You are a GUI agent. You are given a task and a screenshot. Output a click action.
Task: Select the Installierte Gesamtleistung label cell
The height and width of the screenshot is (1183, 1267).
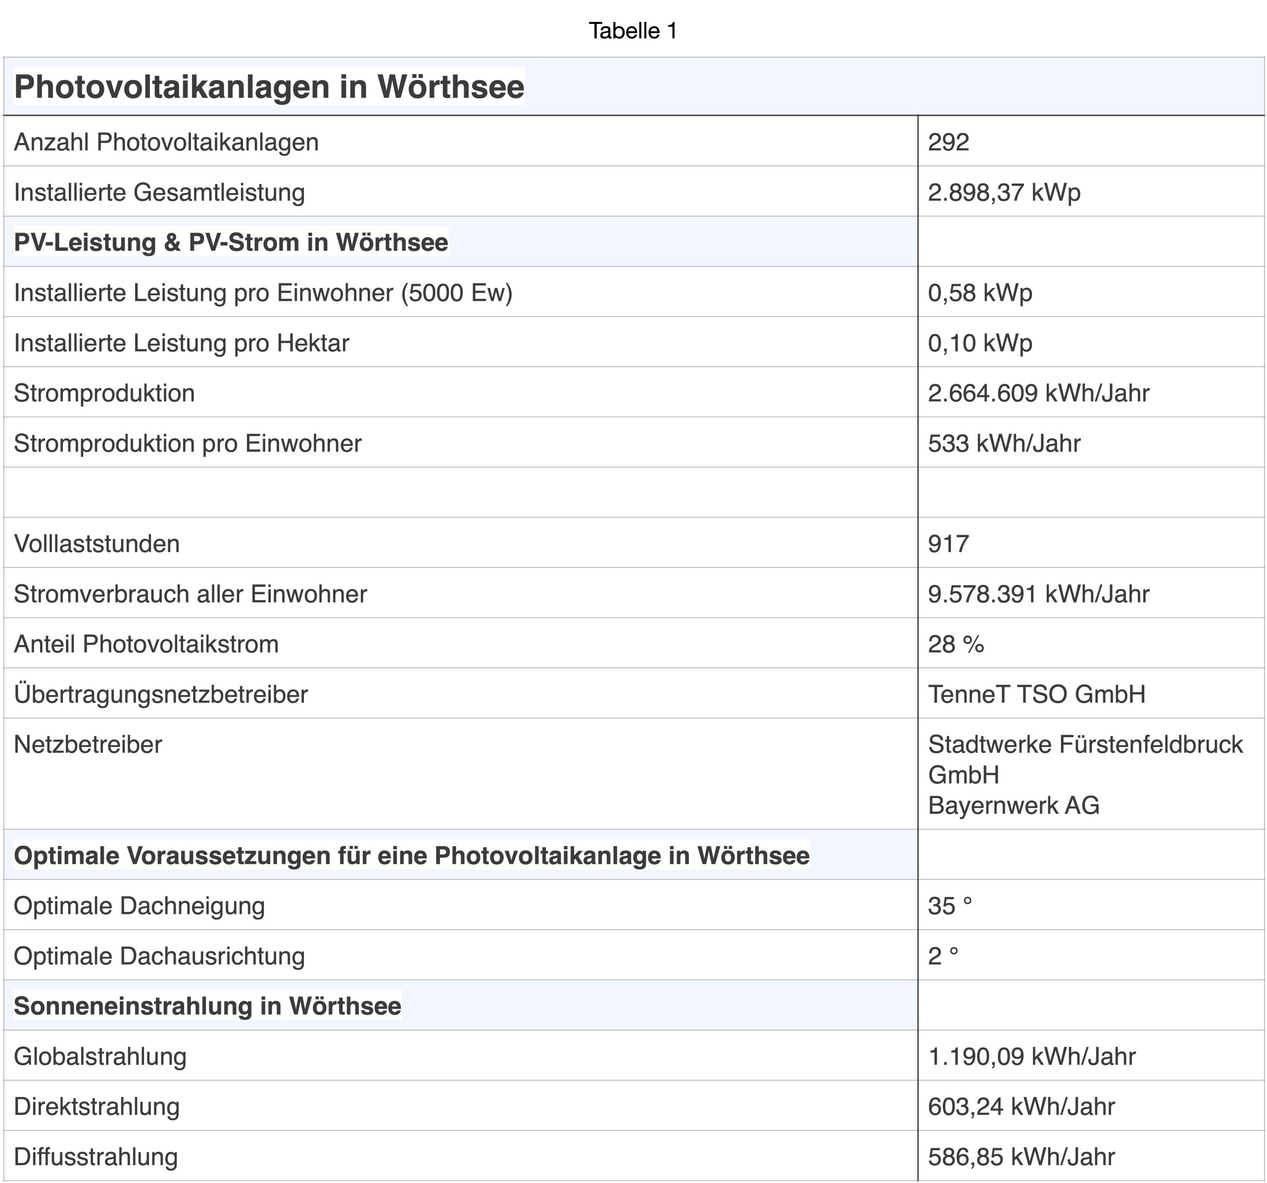159,192
